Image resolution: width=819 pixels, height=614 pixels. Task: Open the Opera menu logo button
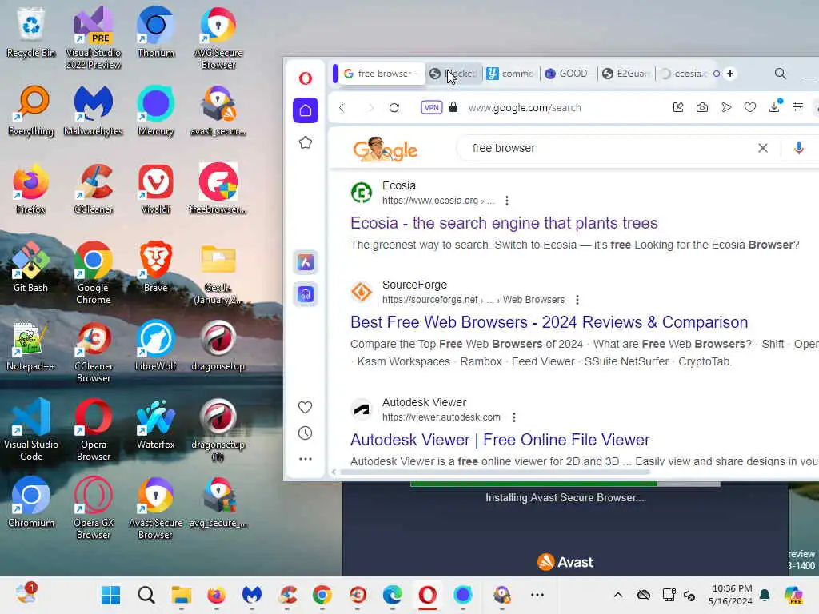pos(306,79)
